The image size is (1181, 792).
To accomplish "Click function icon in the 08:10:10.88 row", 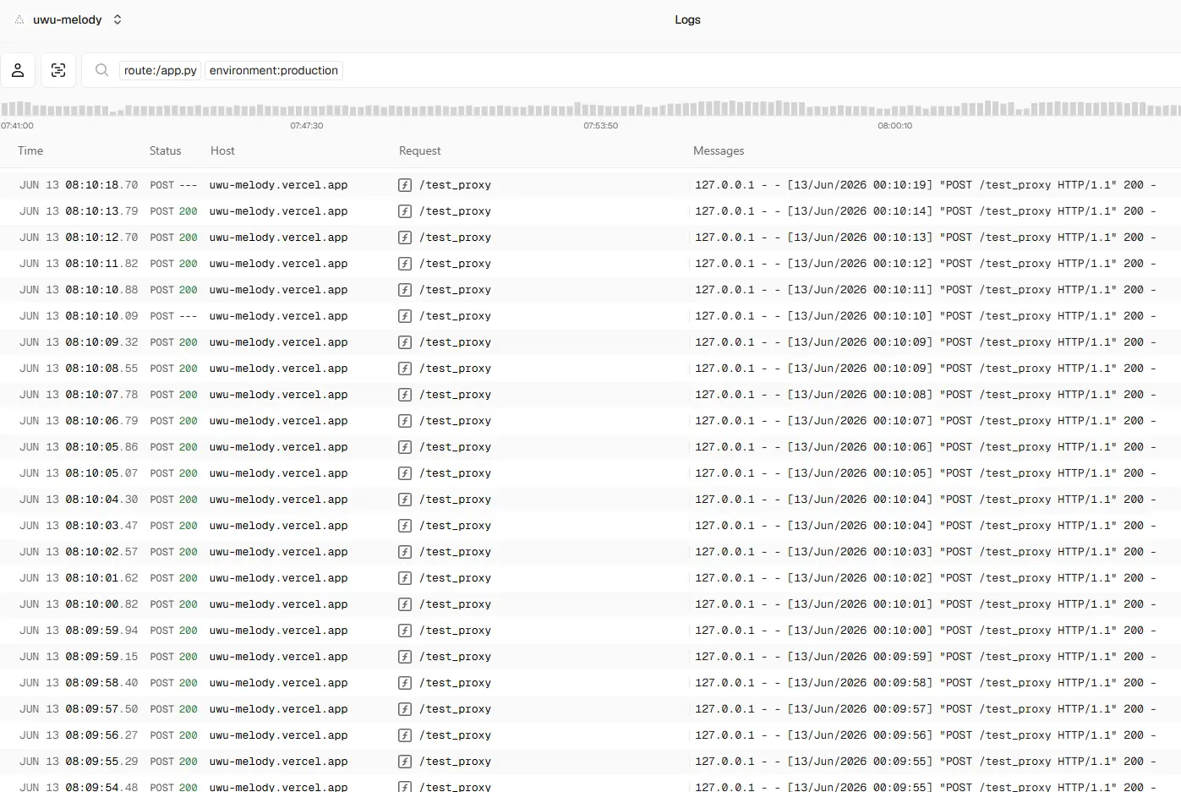I will click(x=405, y=290).
